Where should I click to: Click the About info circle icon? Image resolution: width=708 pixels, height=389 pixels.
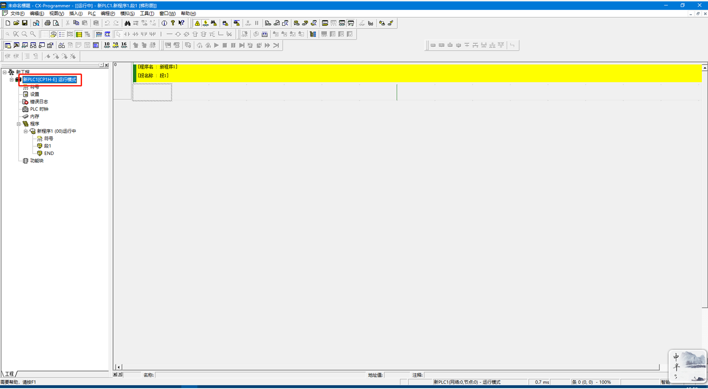point(164,23)
